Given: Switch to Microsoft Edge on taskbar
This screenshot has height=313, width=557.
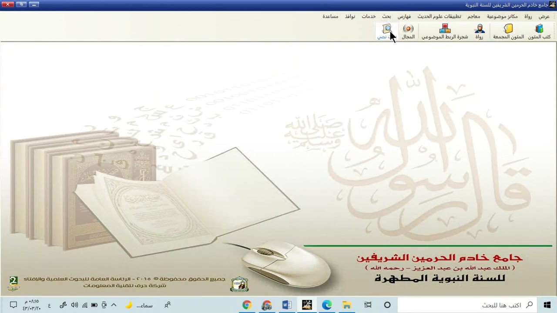Looking at the screenshot, I should 327,305.
